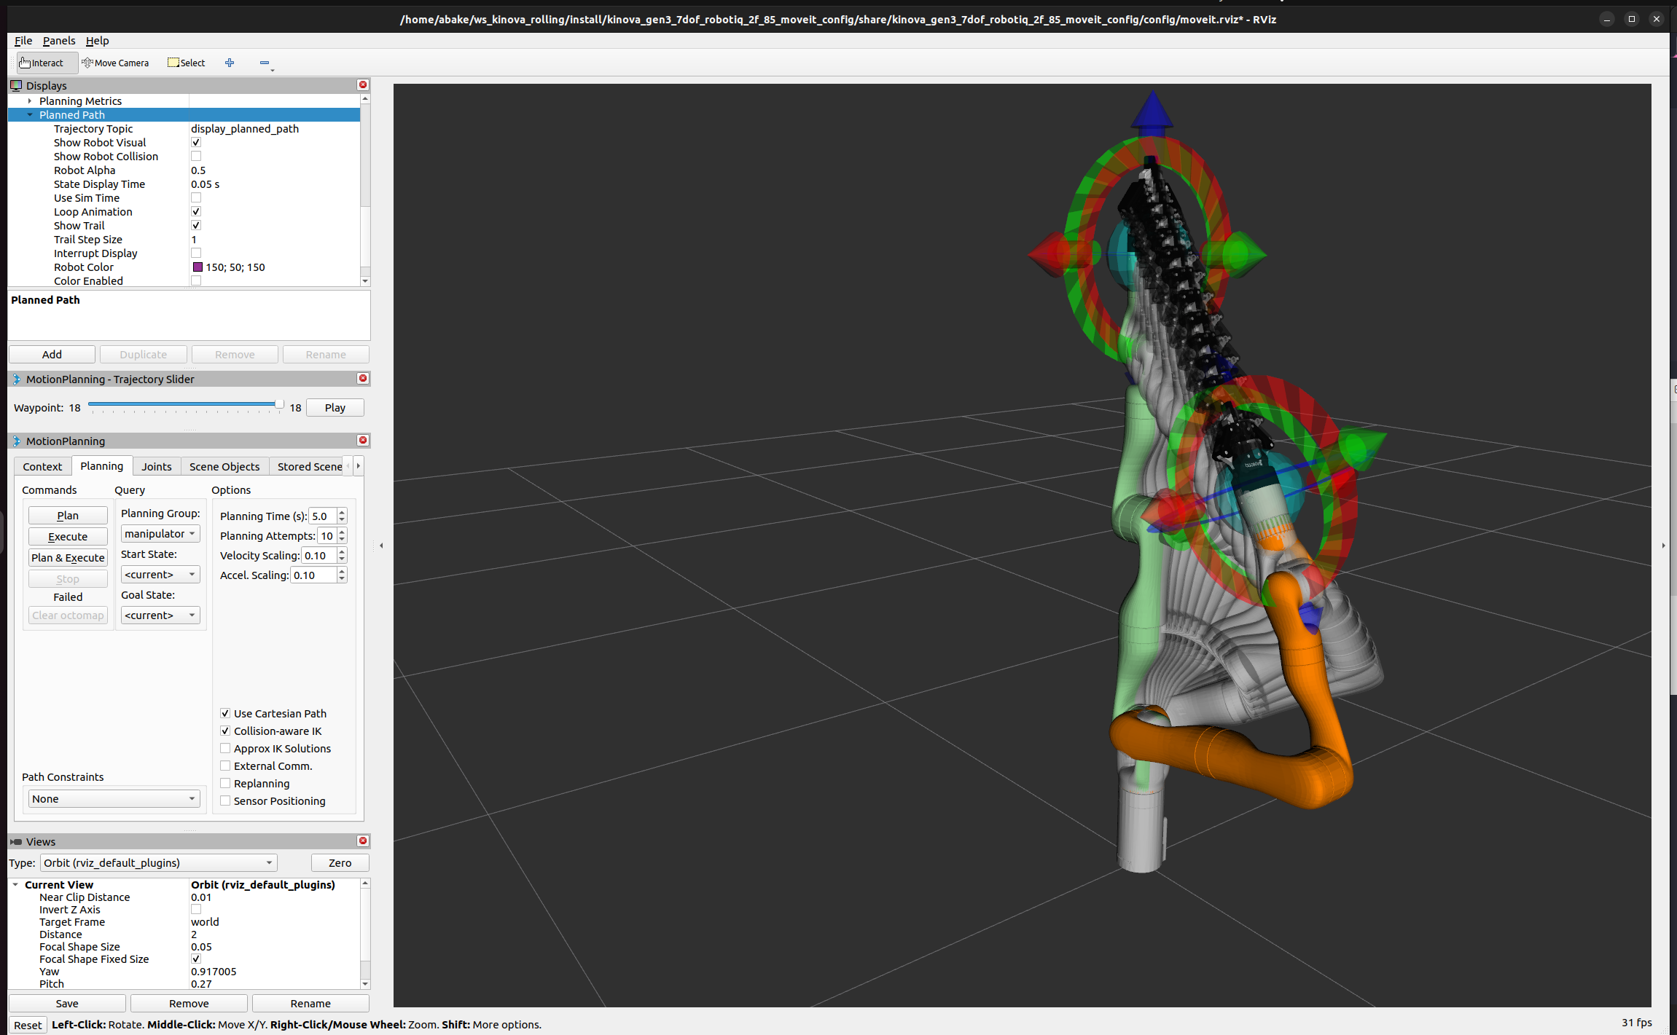Image resolution: width=1677 pixels, height=1035 pixels.
Task: Click the Execute button
Action: [x=68, y=537]
